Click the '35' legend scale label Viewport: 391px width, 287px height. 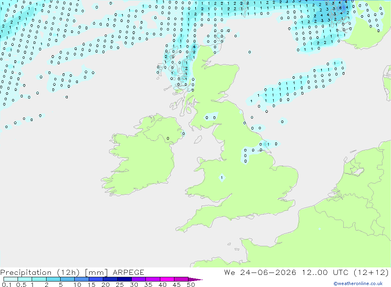[x=148, y=285]
